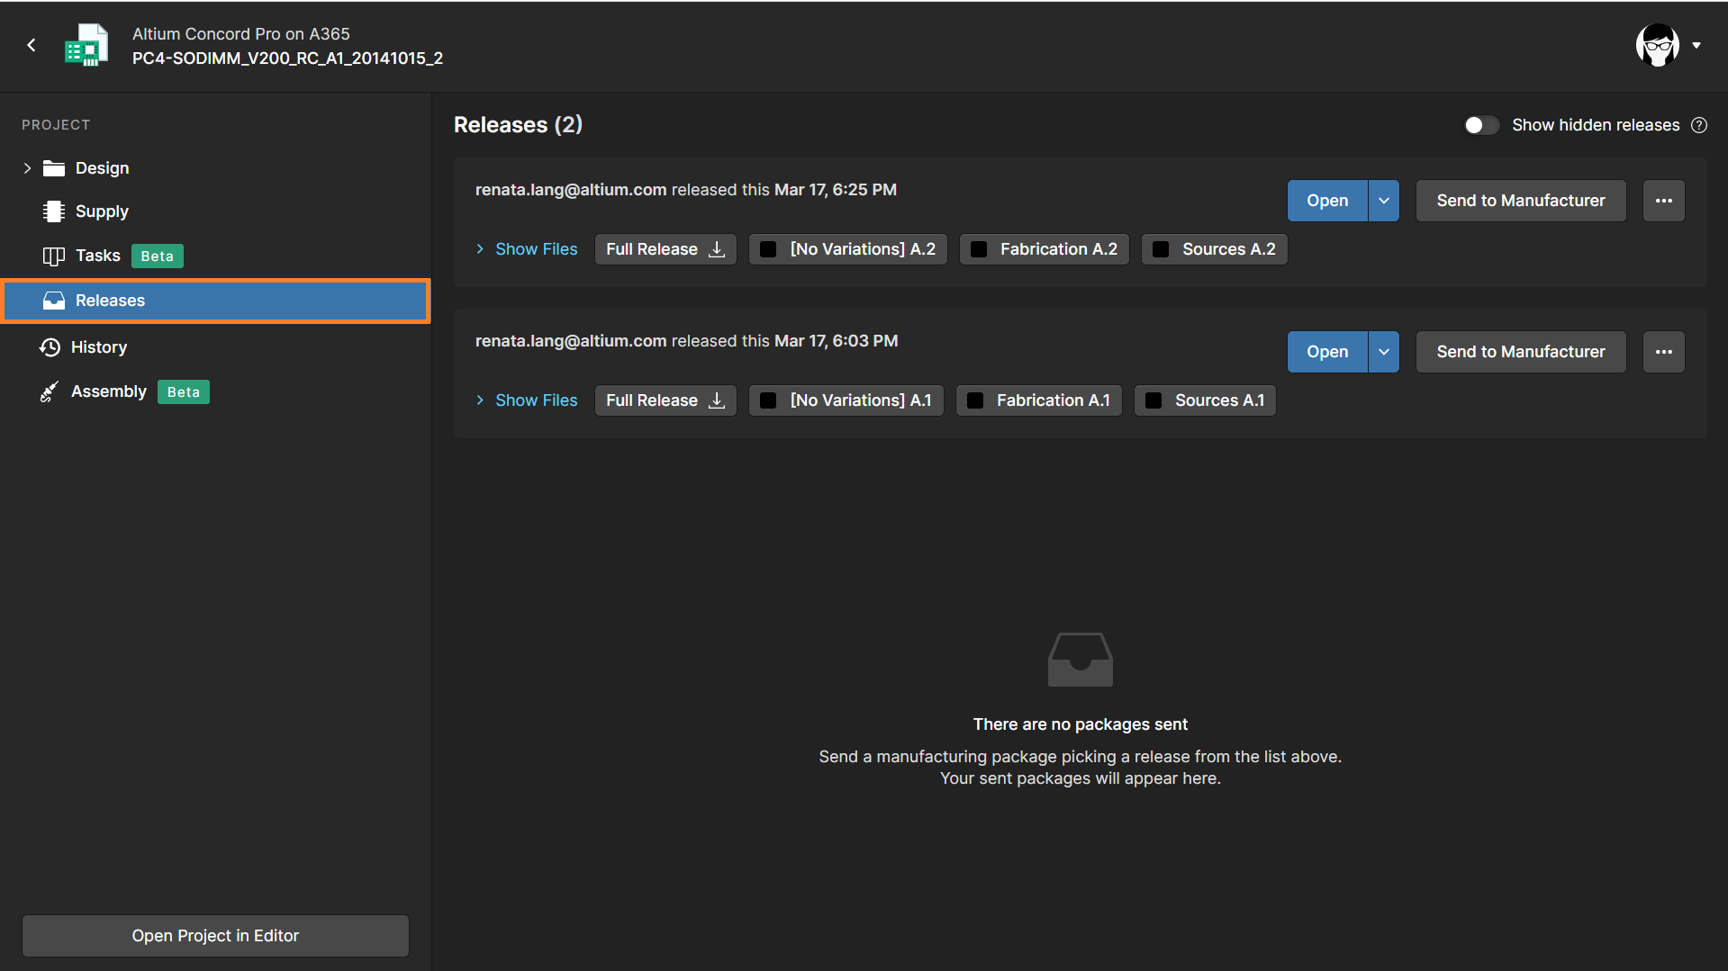This screenshot has width=1728, height=971.
Task: Open the user avatar menu
Action: tap(1657, 45)
